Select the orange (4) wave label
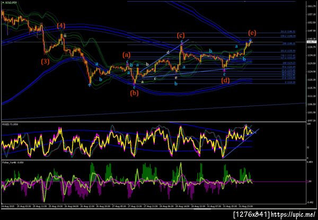Viewport: 318px width, 220px height. 61,26
